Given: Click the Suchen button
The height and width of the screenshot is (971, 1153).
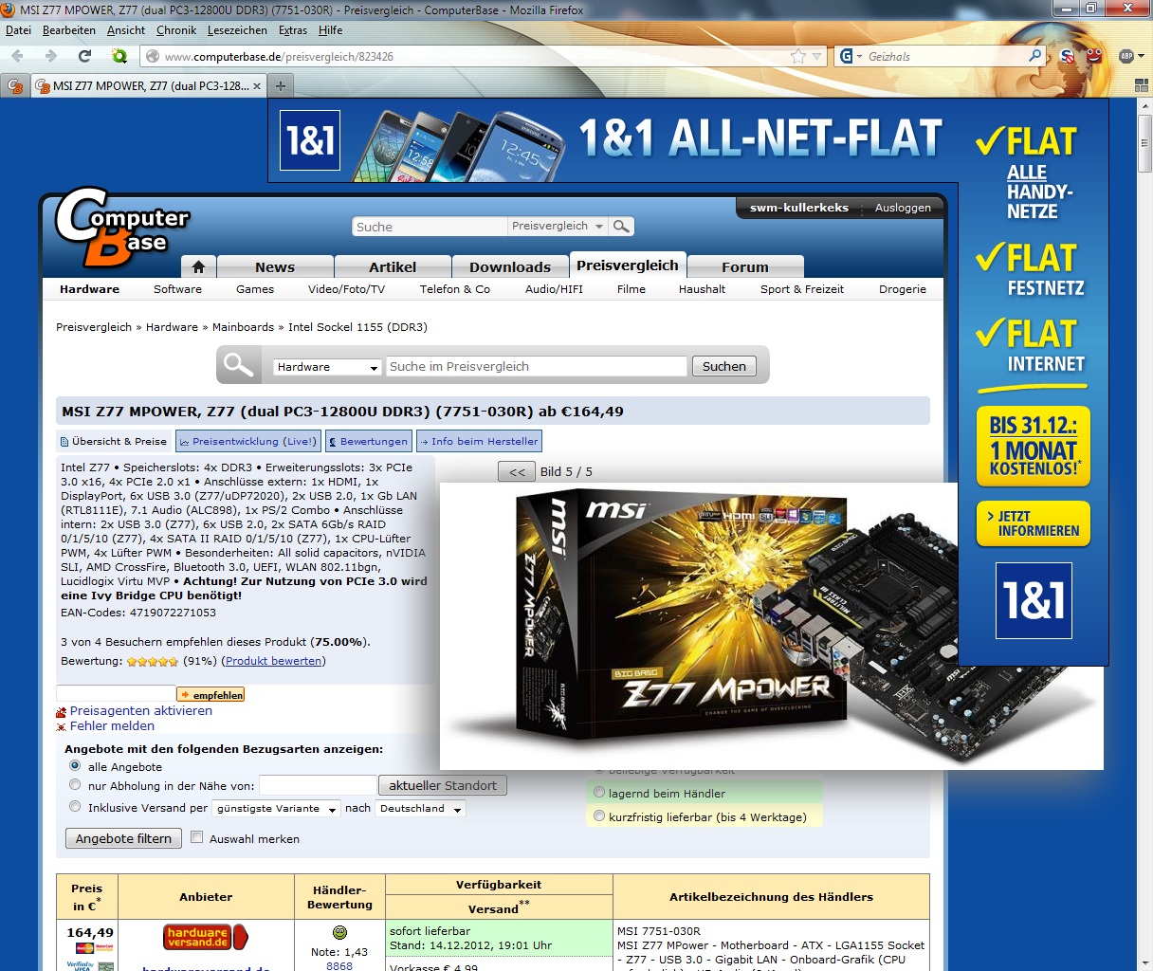Looking at the screenshot, I should pos(724,367).
